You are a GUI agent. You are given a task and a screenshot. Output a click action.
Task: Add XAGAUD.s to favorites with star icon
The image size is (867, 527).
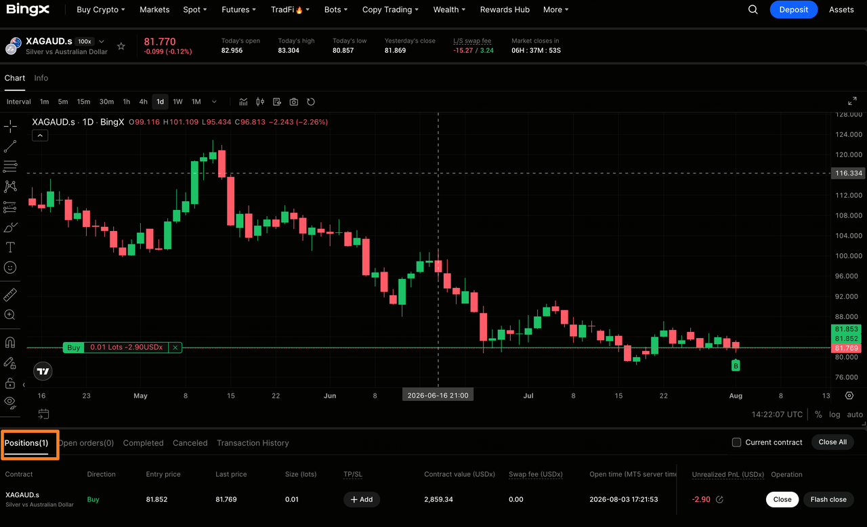tap(121, 46)
